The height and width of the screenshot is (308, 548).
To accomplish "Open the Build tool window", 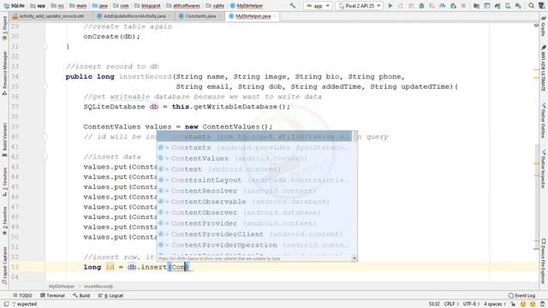I will click(81, 295).
